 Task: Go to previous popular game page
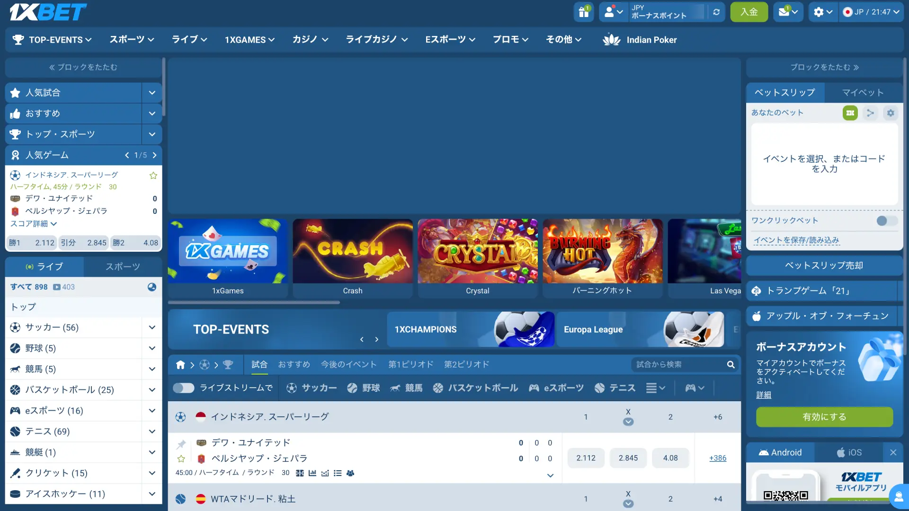127,155
